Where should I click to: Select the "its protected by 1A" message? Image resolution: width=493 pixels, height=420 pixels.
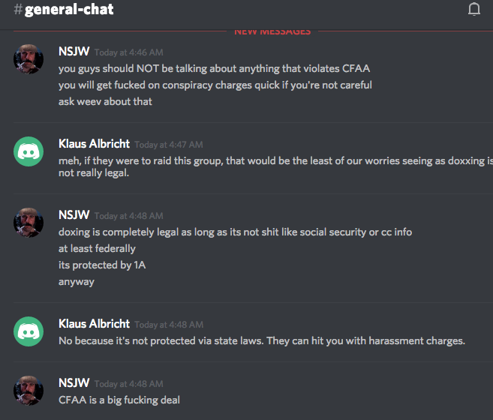(x=102, y=265)
